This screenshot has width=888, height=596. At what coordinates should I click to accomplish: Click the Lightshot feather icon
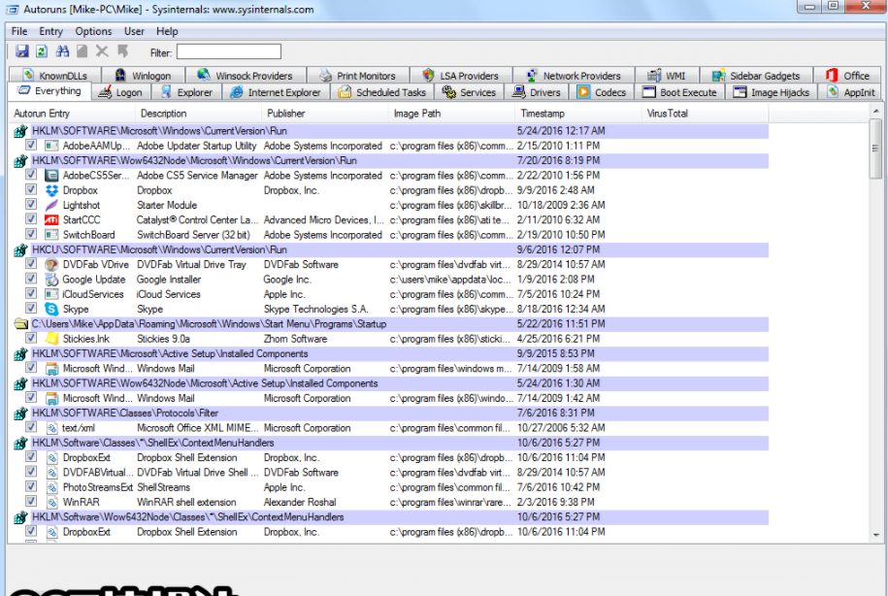click(51, 206)
